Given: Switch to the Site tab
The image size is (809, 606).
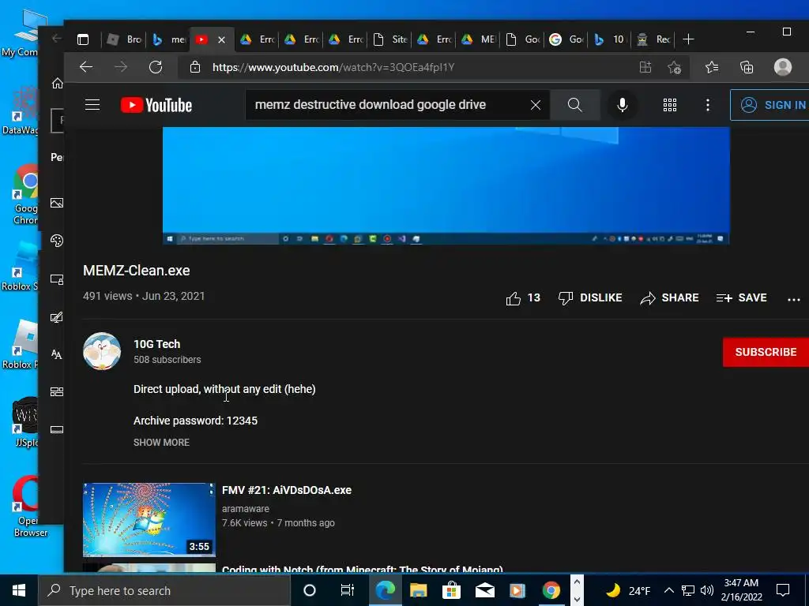Looking at the screenshot, I should pyautogui.click(x=389, y=39).
